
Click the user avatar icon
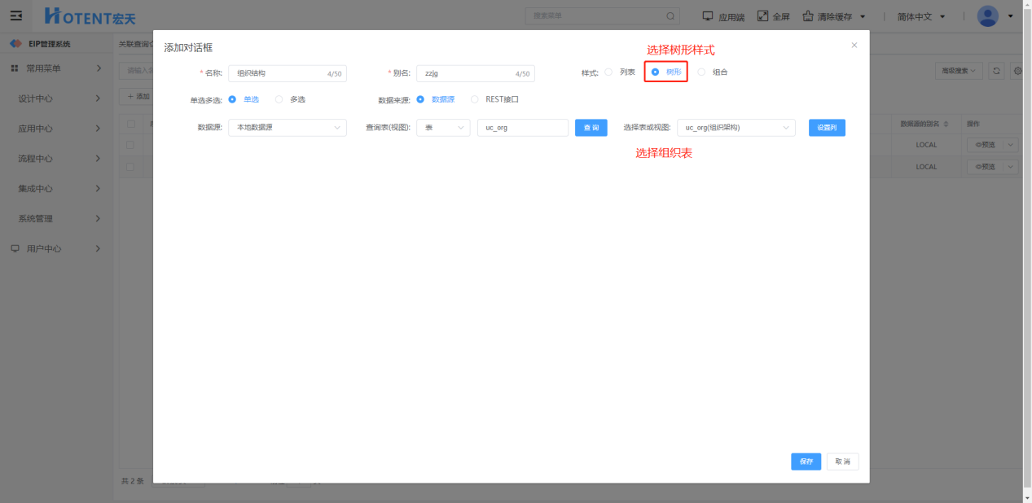987,16
